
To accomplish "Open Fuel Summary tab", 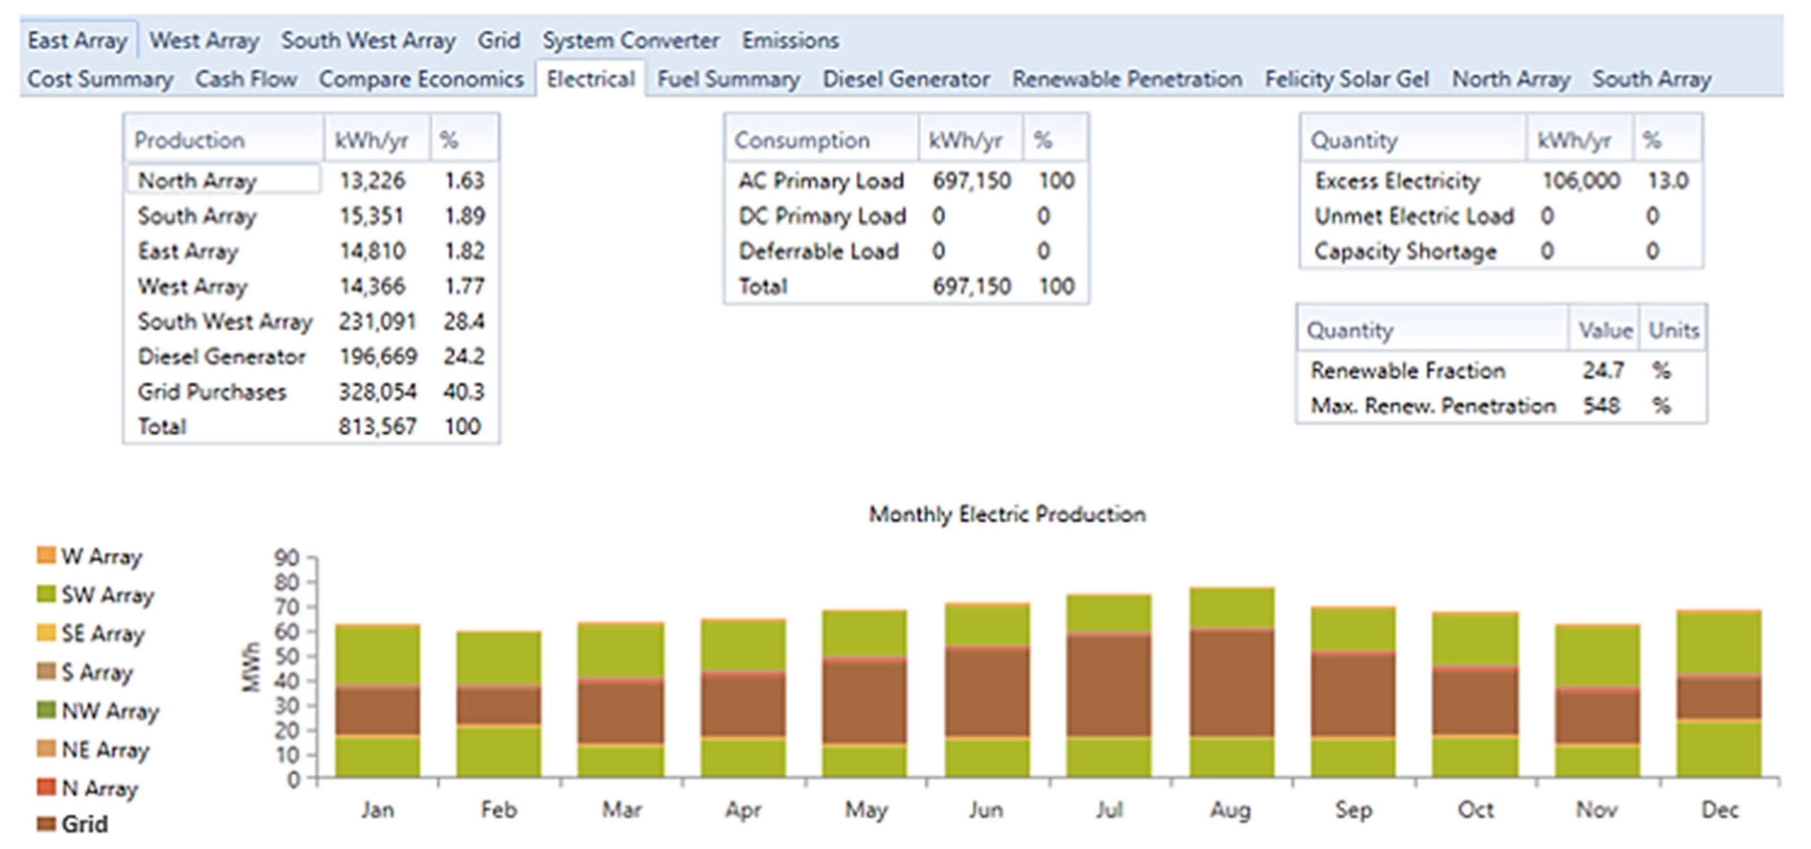I will (x=728, y=79).
